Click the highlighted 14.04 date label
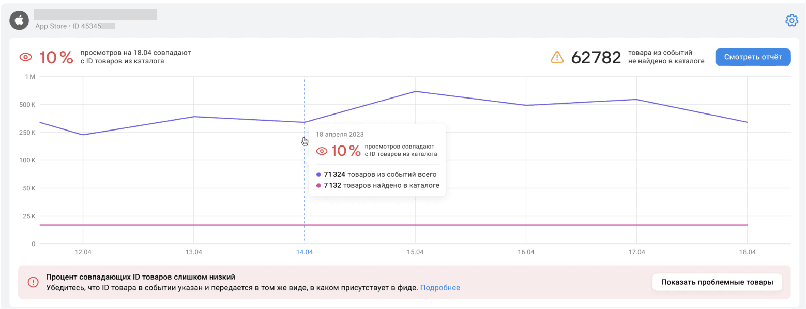This screenshot has height=309, width=806. point(304,252)
